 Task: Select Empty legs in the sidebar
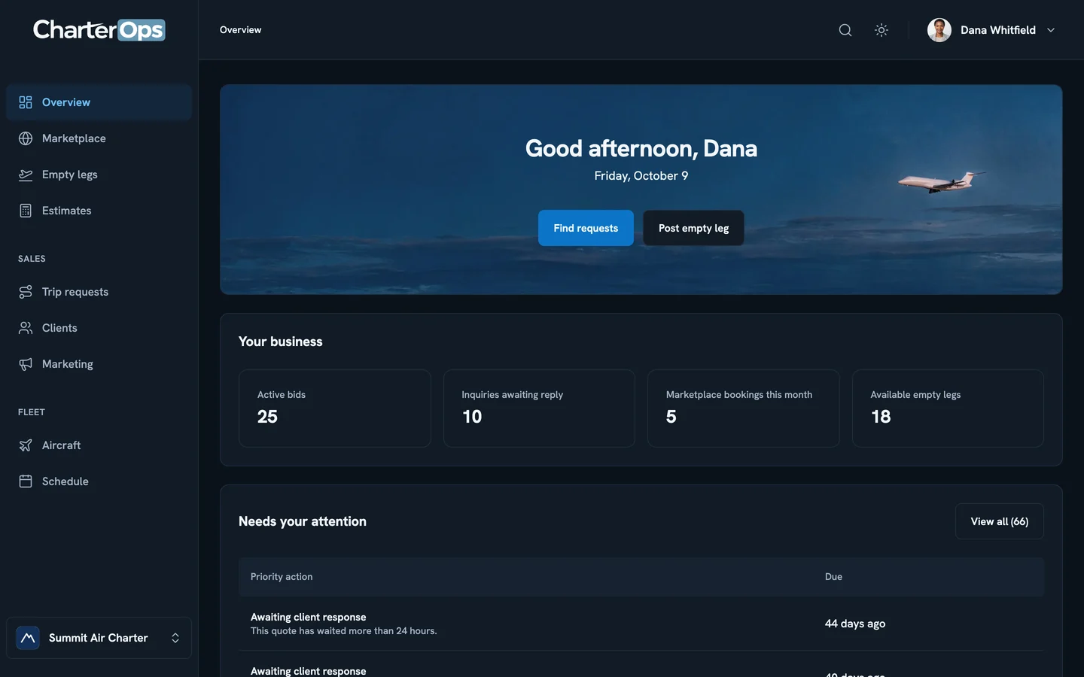click(99, 175)
